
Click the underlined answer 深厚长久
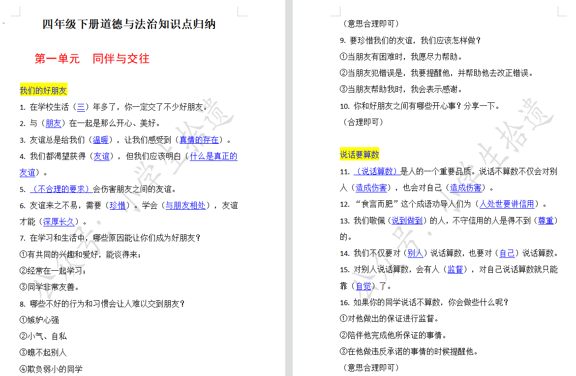pyautogui.click(x=59, y=221)
